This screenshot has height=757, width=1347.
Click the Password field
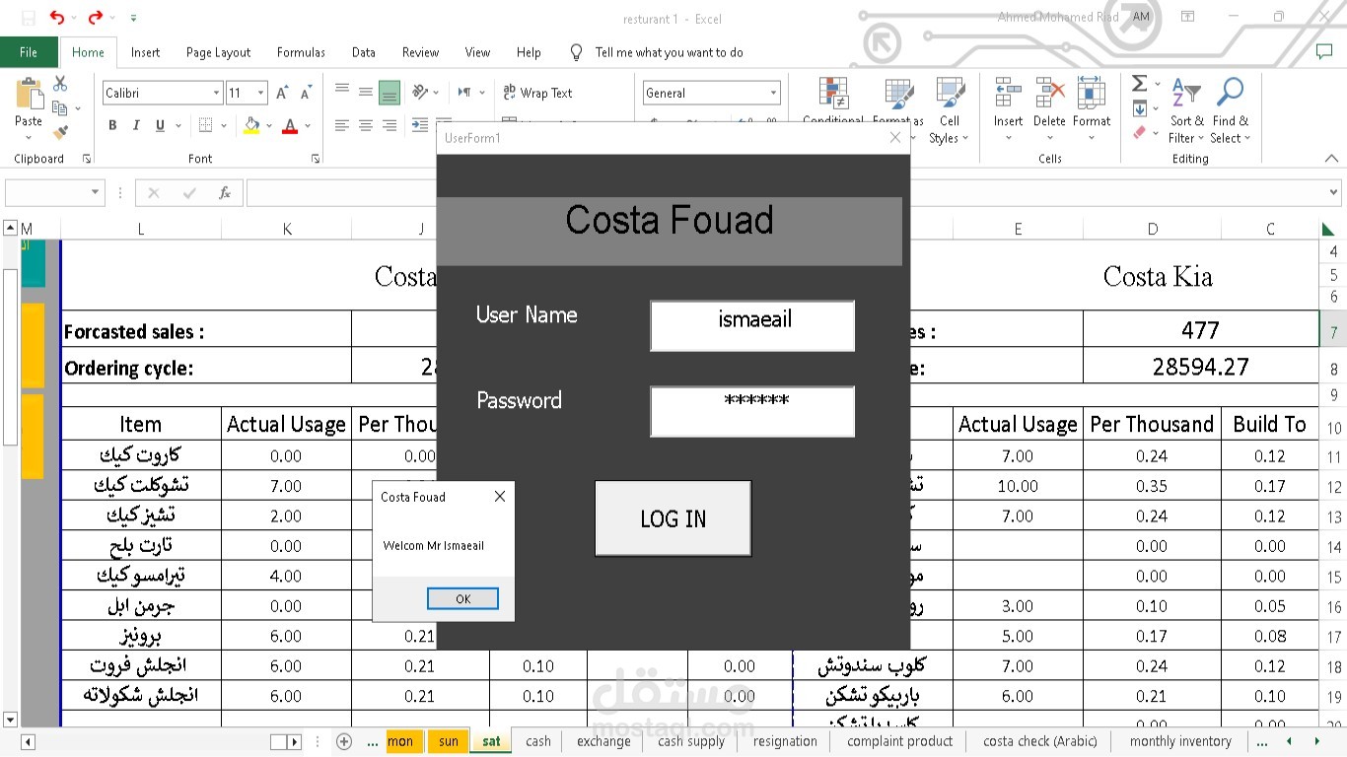pos(752,412)
